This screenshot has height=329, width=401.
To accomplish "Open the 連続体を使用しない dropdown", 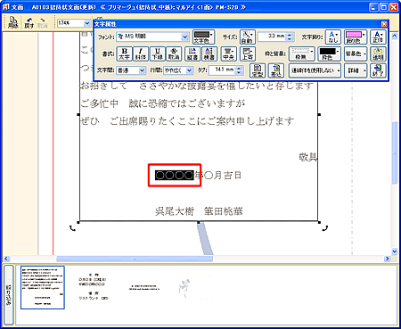I will (315, 70).
